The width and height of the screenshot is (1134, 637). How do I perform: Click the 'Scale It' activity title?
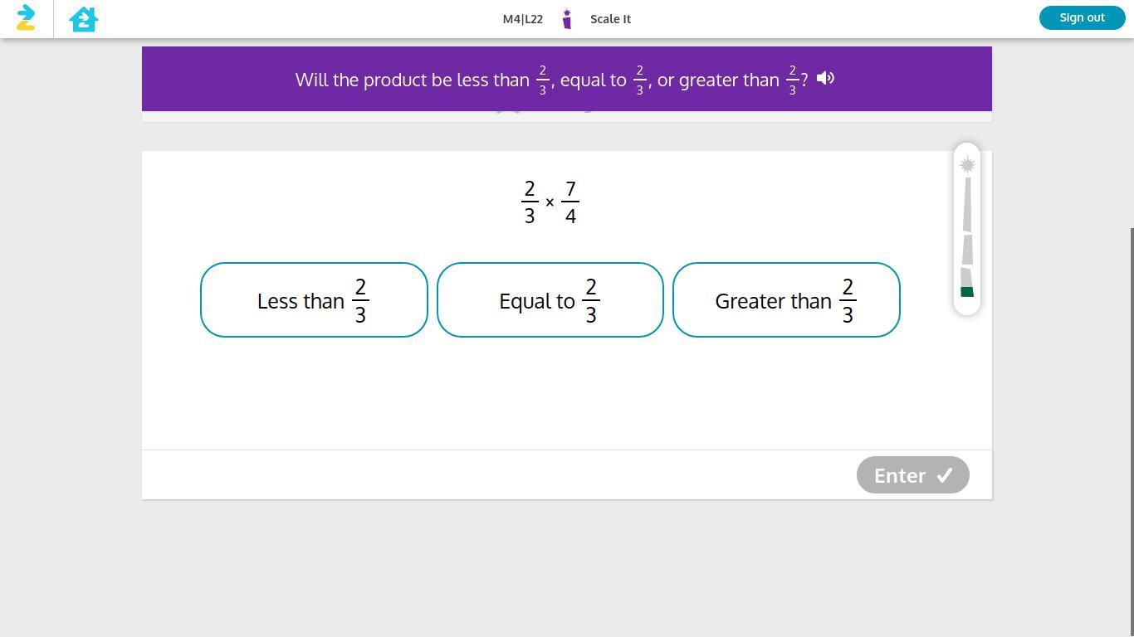coord(610,19)
